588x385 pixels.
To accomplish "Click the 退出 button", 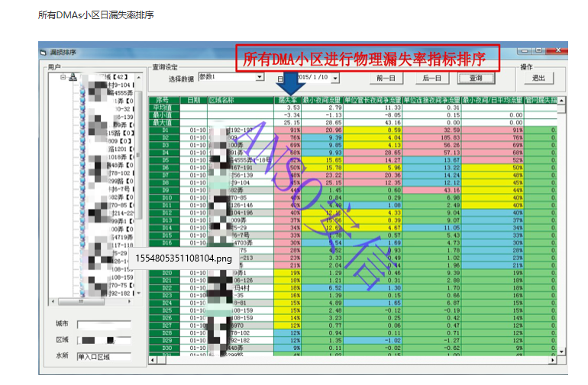I will pyautogui.click(x=538, y=78).
